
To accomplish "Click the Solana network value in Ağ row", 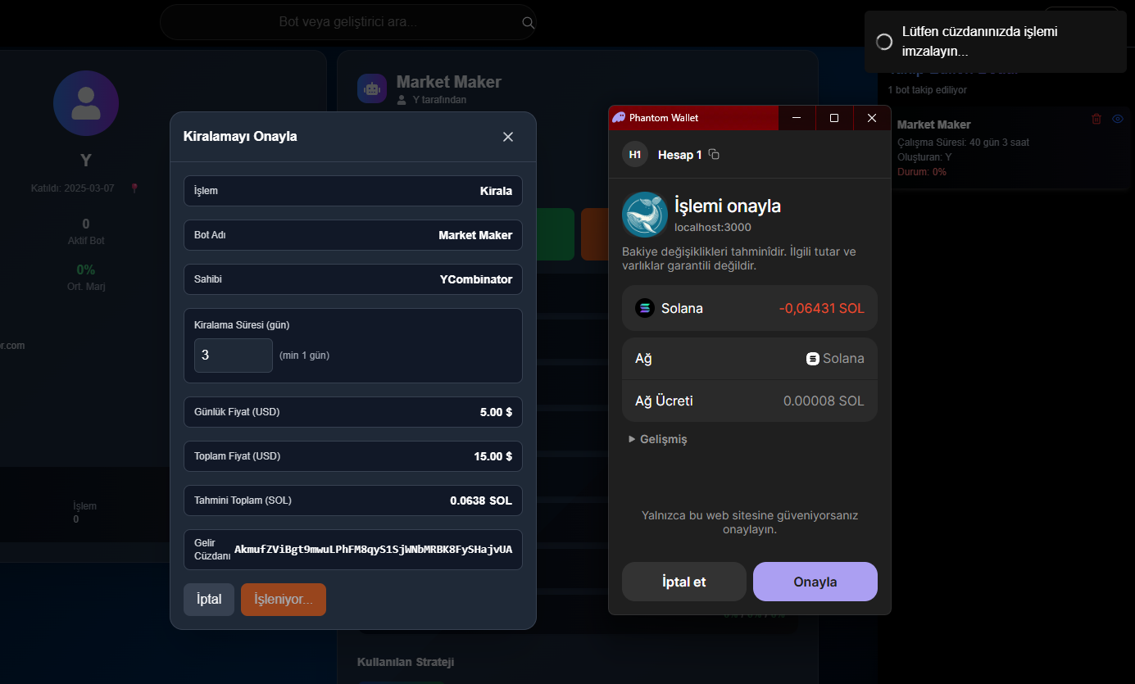I will pos(835,358).
